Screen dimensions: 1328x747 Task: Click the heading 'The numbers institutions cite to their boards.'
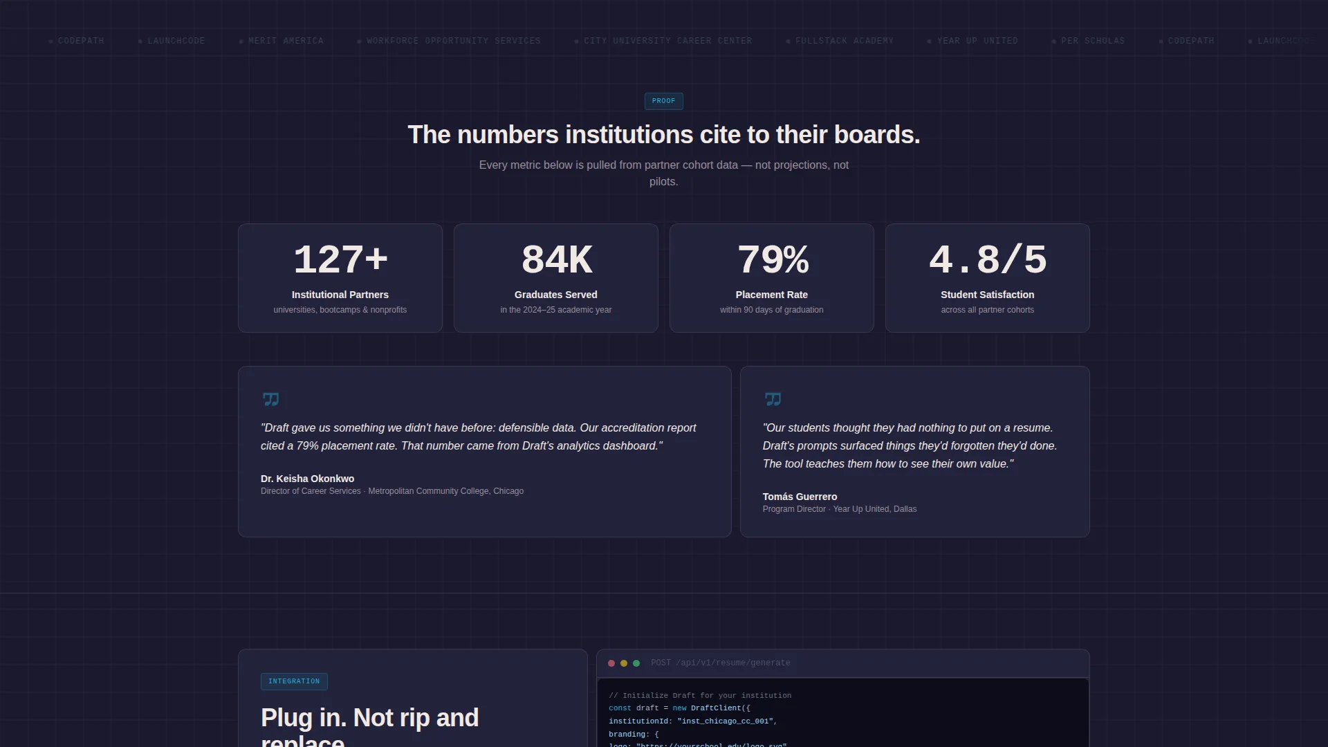click(664, 135)
